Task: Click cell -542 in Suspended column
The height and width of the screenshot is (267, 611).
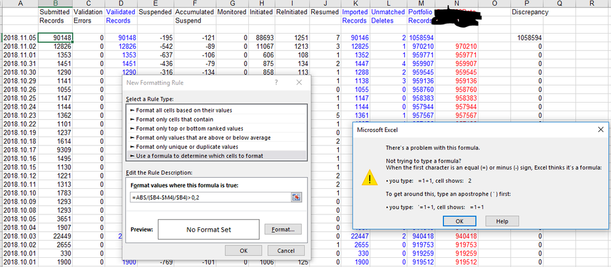Action: [155, 46]
